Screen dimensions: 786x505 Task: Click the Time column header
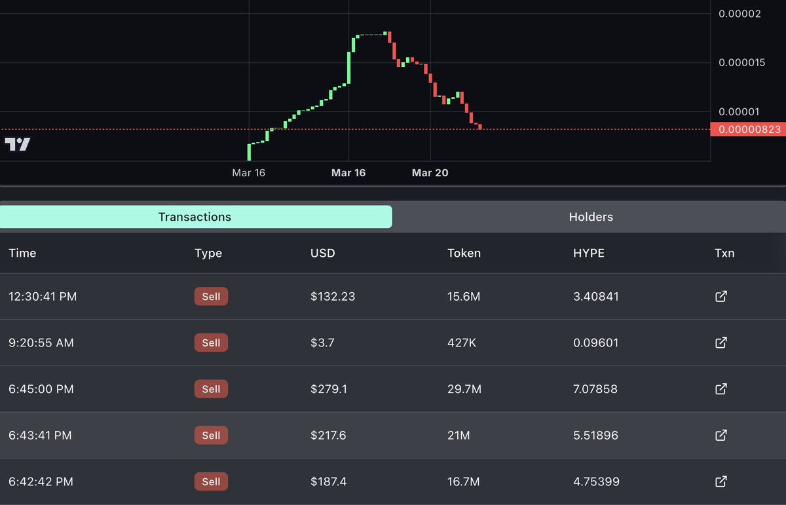tap(22, 253)
